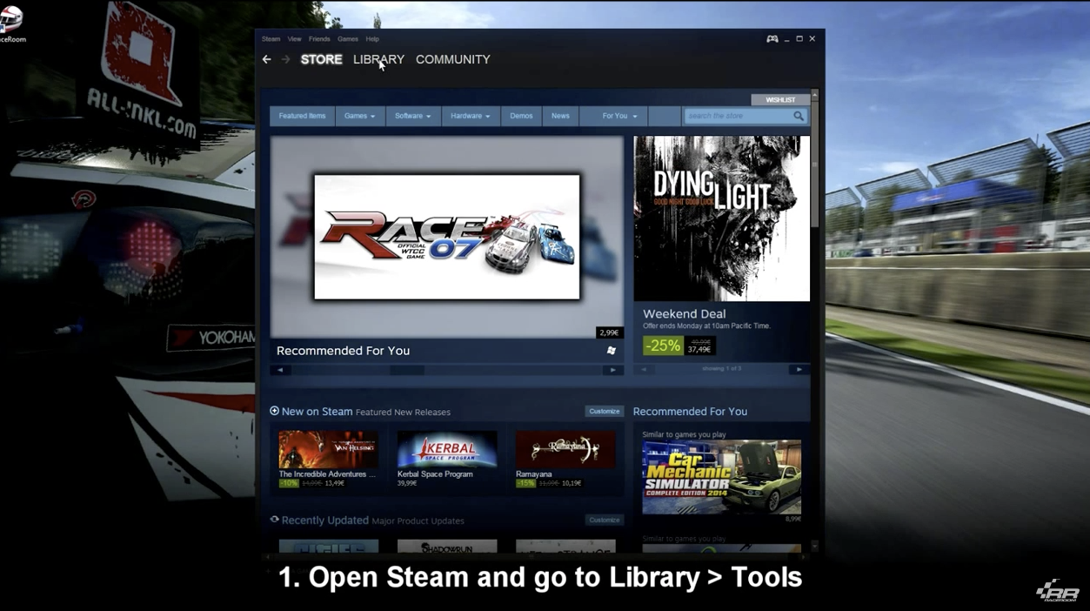Open Big Picture mode controller icon
Image resolution: width=1090 pixels, height=611 pixels.
click(x=772, y=39)
